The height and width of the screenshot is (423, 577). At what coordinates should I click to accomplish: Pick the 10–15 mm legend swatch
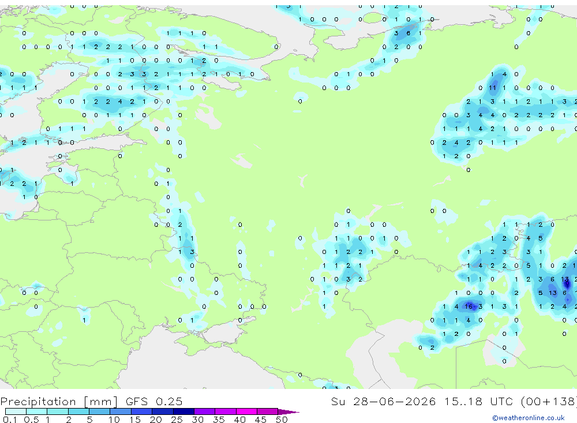tap(121, 411)
